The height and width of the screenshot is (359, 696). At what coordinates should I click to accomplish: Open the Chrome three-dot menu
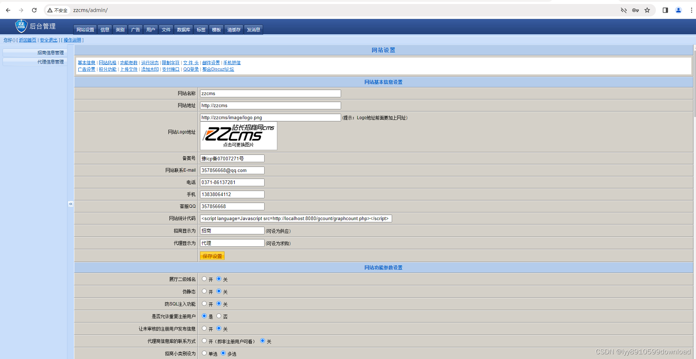[x=691, y=10]
